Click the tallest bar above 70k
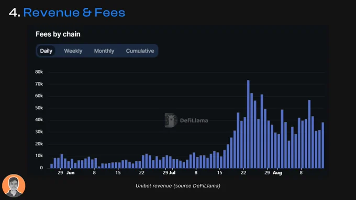 248,124
